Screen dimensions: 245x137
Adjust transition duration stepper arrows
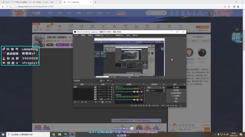click(164, 90)
